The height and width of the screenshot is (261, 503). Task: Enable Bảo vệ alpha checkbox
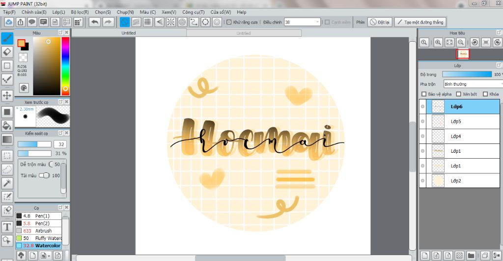pyautogui.click(x=424, y=94)
